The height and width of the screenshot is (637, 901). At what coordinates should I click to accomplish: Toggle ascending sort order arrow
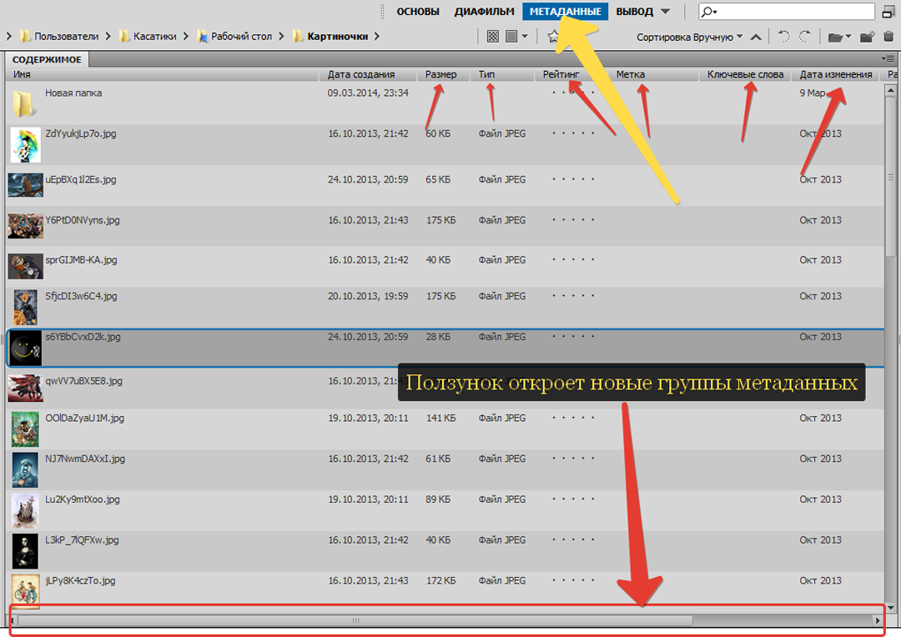pos(756,37)
